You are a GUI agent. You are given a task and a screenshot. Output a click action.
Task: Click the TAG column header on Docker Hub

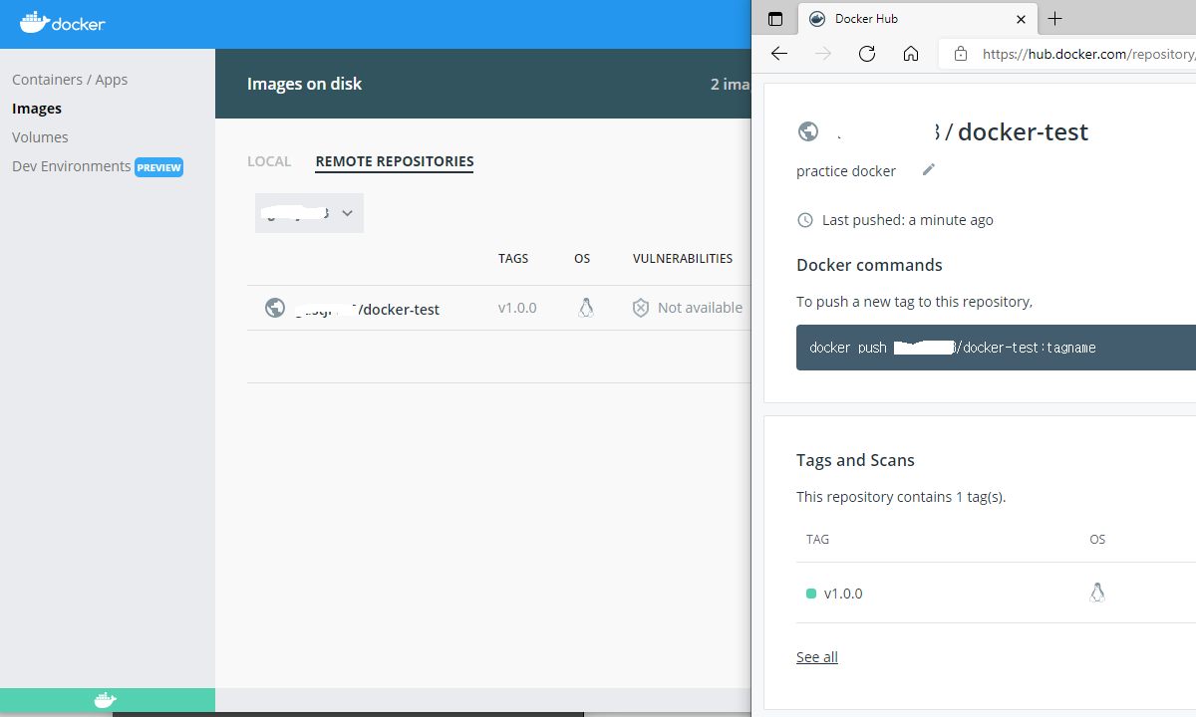point(817,540)
